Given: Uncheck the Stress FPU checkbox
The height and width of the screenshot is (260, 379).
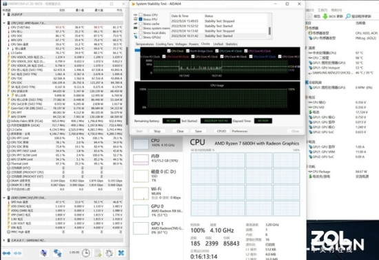Looking at the screenshot, I should click(x=141, y=19).
